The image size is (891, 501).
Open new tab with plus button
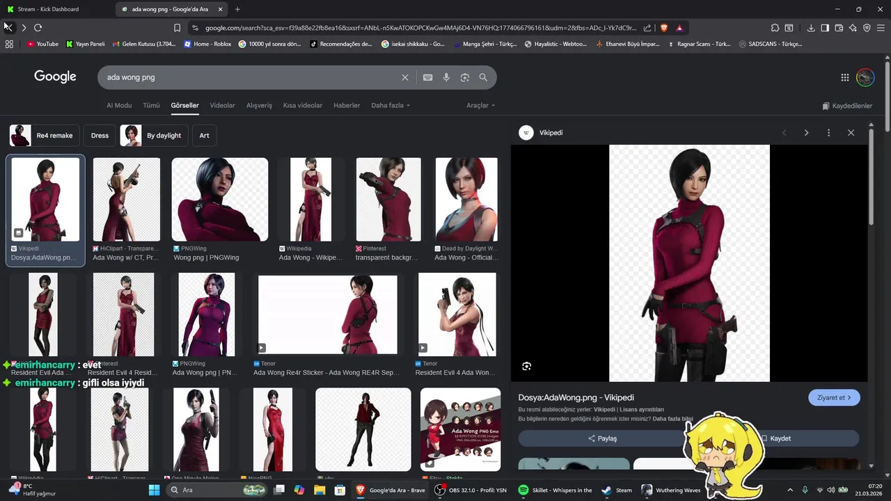pos(237,9)
